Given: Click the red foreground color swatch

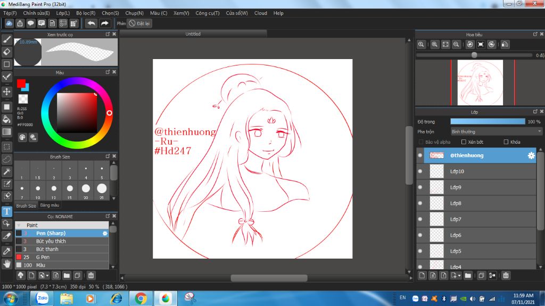Looking at the screenshot, I should click(21, 84).
